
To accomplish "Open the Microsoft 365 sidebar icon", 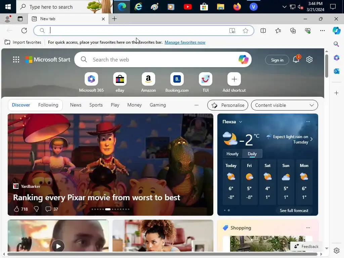I will [x=336, y=58].
